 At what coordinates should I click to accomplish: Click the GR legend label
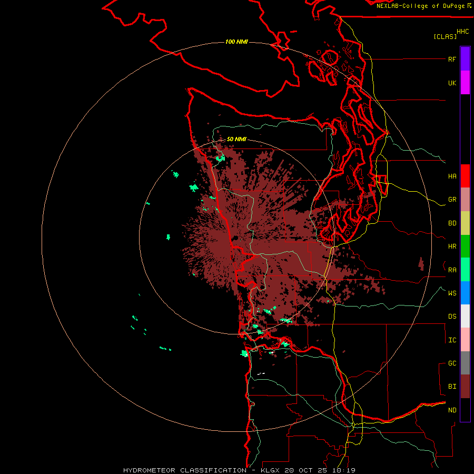tap(452, 200)
